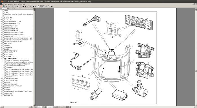The width and height of the screenshot is (197, 108).
Task: Click the page number field in status bar
Action: click(x=50, y=107)
